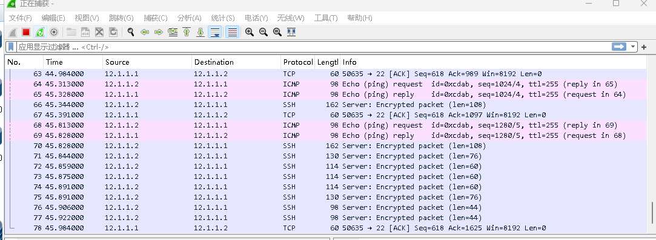Screen dimensions: 656x240
Task: Select packet 65 ICMP echo reply
Action: [x=326, y=94]
